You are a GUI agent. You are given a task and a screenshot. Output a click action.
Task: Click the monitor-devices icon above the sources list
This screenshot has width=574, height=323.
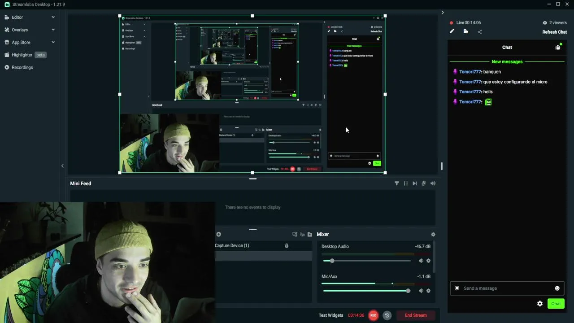click(x=295, y=234)
